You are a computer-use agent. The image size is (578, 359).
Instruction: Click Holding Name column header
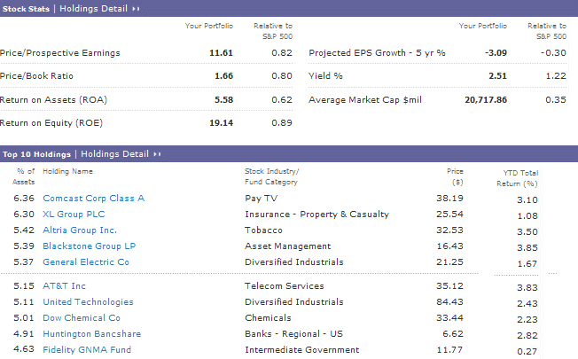68,171
